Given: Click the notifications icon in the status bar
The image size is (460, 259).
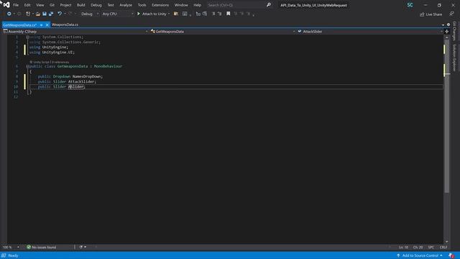Looking at the screenshot, I should [x=451, y=255].
